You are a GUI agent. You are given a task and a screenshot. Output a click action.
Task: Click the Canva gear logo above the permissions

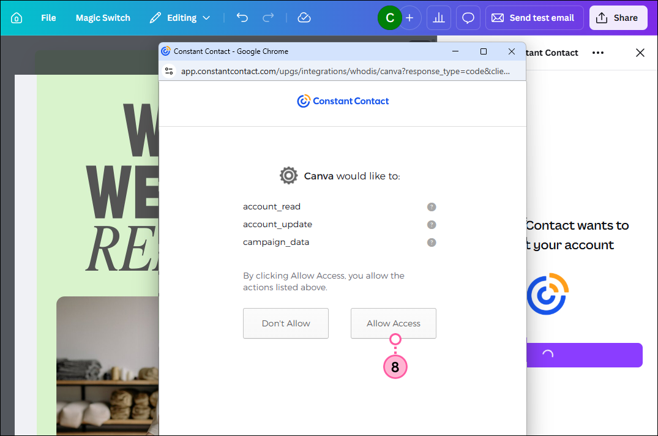click(x=288, y=175)
